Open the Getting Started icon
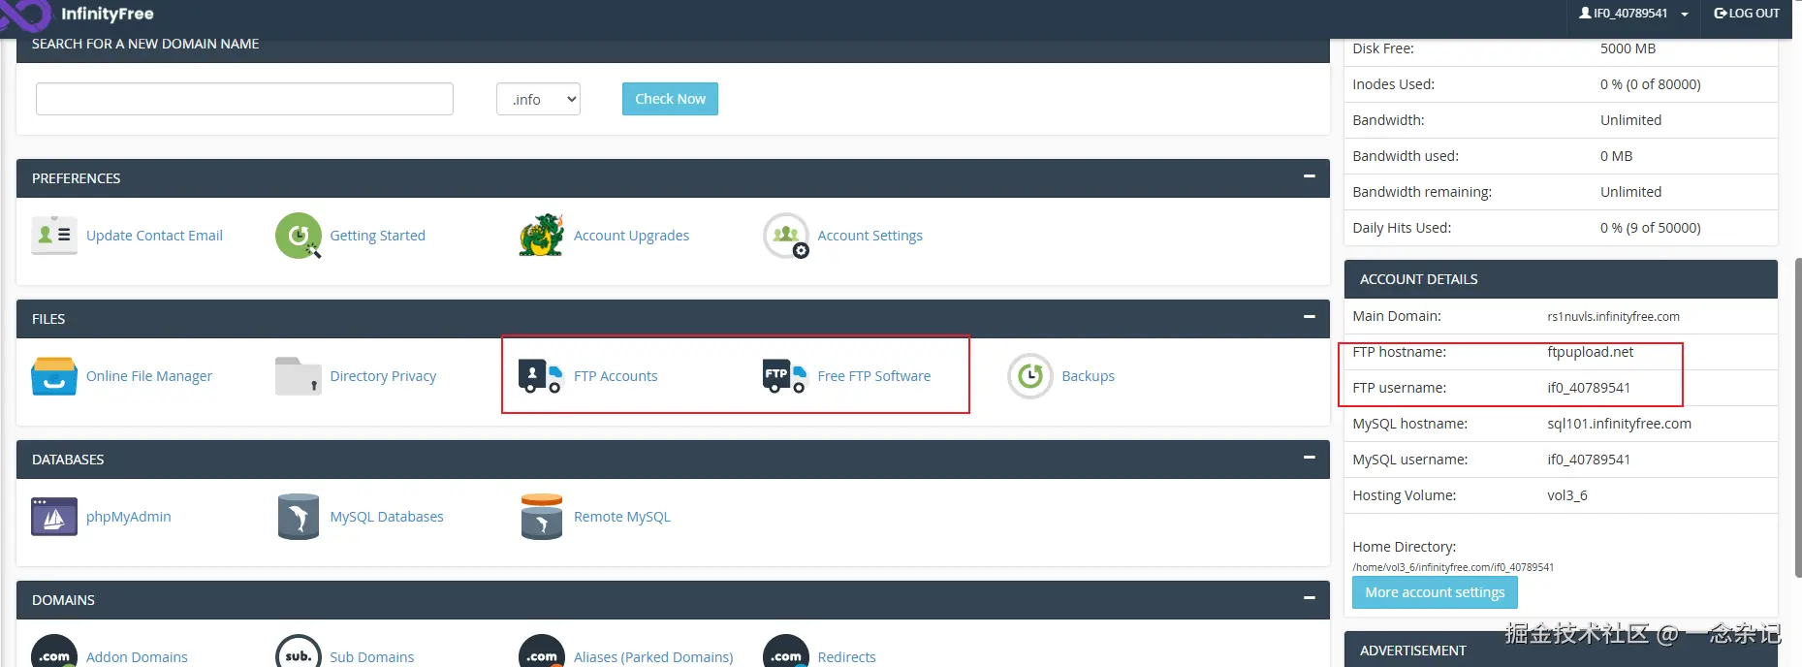The image size is (1802, 667). tap(299, 236)
